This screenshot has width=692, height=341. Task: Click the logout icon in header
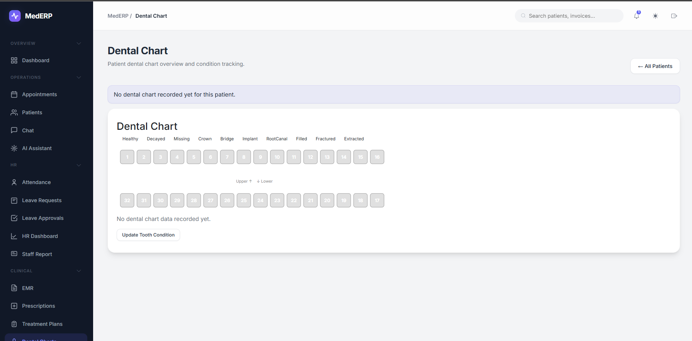tap(674, 16)
